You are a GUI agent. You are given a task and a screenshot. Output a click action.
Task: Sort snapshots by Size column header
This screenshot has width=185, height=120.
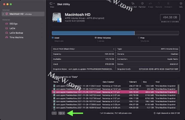(x=145, y=82)
